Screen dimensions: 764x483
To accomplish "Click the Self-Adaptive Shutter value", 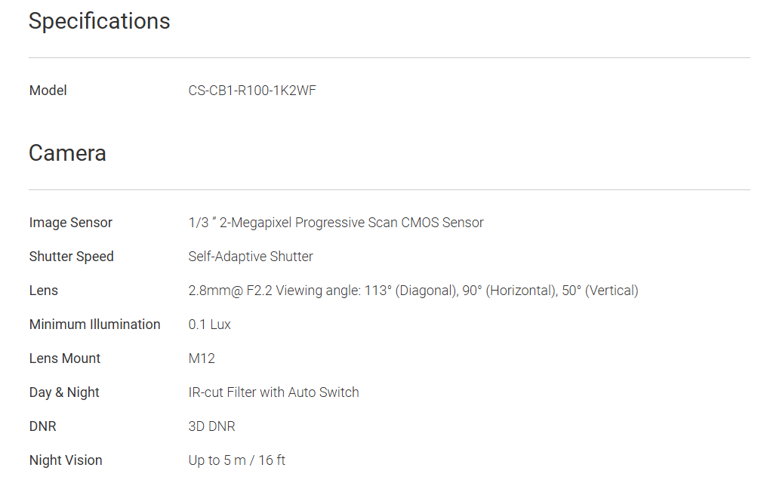I will point(251,257).
